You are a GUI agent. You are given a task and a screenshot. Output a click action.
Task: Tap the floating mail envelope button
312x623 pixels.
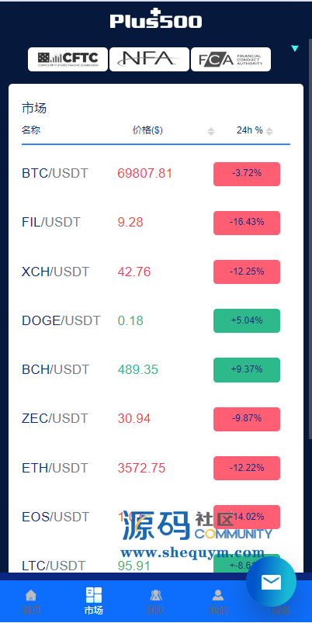(x=271, y=582)
